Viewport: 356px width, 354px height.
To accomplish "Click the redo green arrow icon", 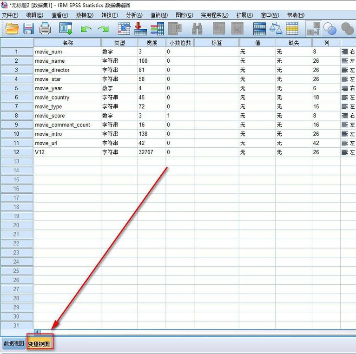I will pyautogui.click(x=103, y=29).
